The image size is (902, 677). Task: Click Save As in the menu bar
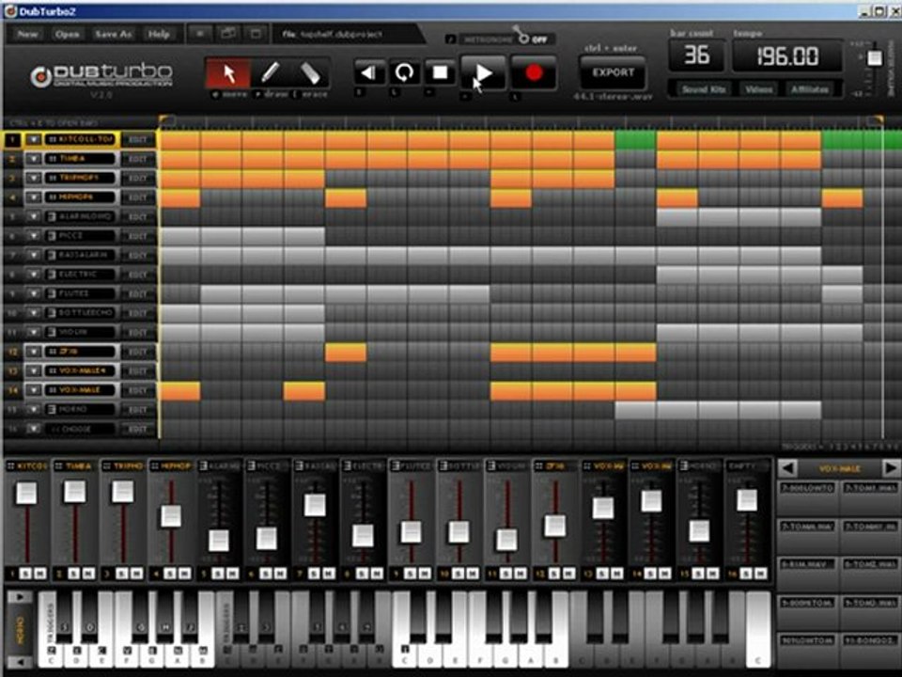coord(113,34)
